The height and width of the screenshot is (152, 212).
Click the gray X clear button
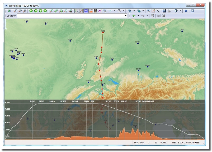(164, 16)
